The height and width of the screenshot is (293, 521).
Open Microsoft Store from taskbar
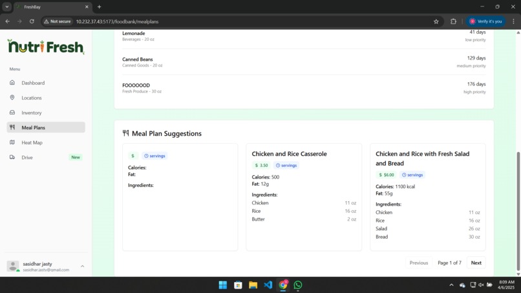(238, 285)
